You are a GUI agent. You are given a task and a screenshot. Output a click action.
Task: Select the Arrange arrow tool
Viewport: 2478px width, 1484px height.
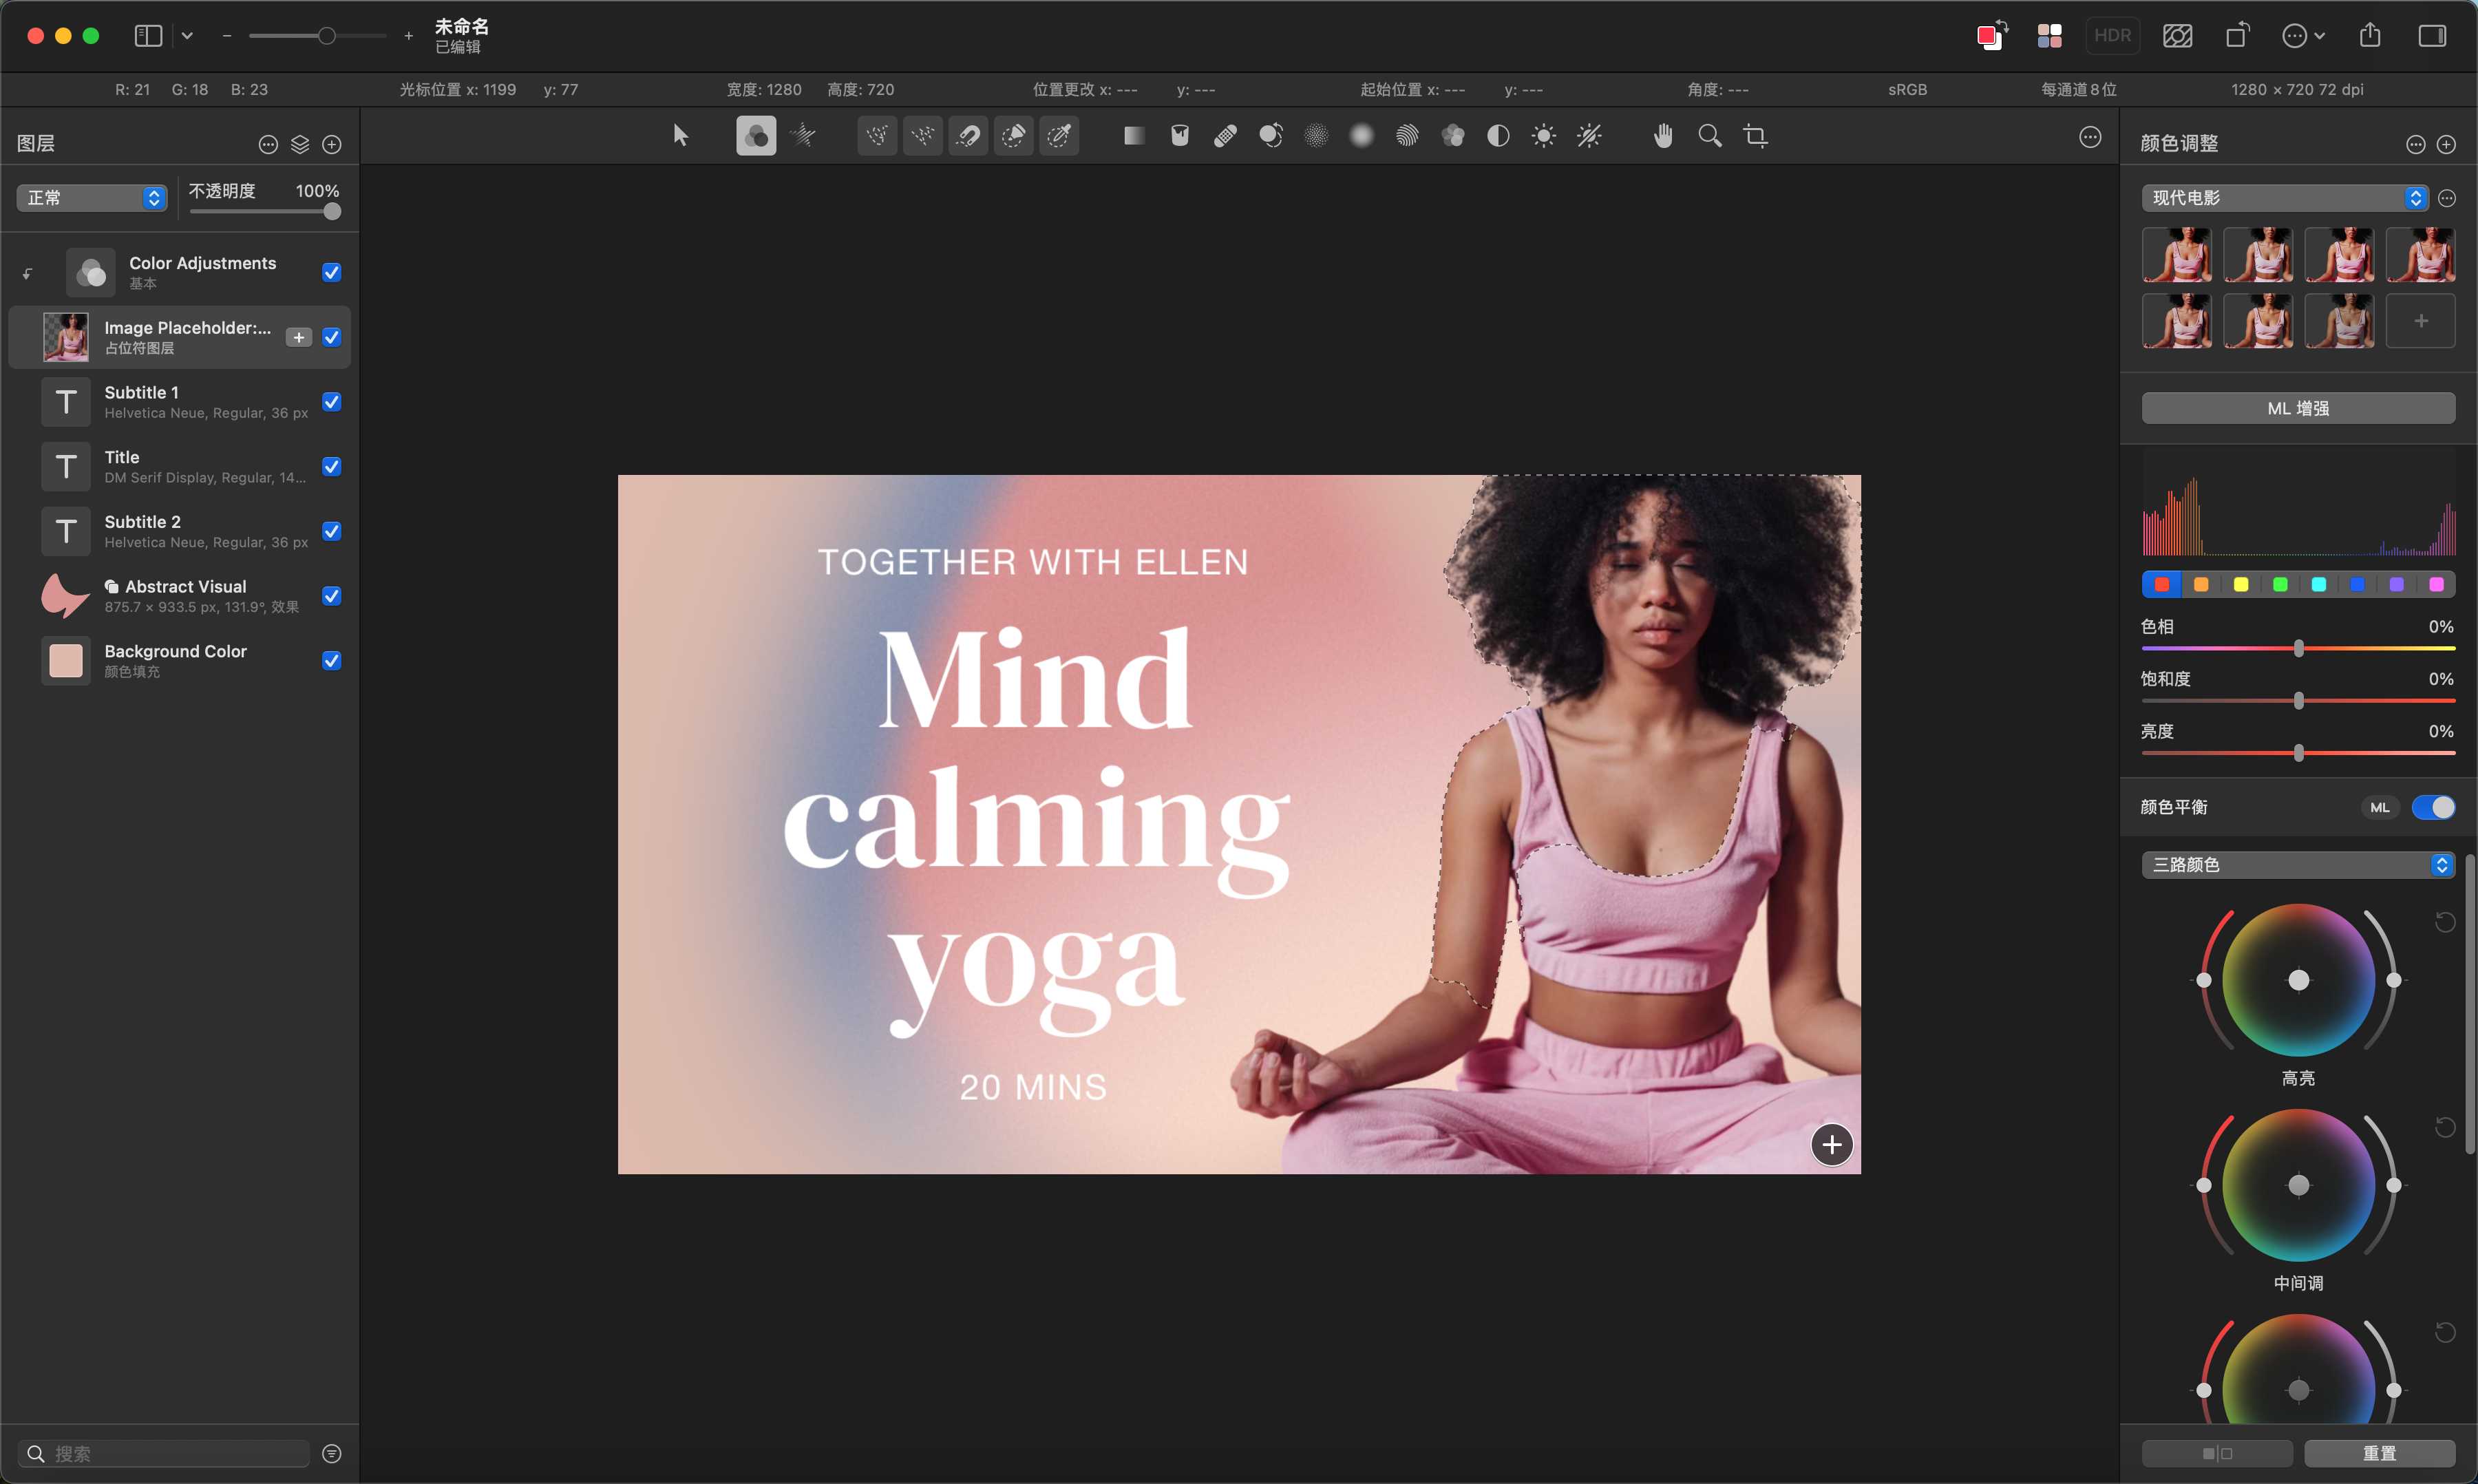click(x=680, y=136)
